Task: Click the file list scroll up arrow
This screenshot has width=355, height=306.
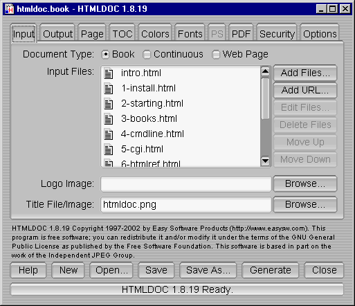Action: (265, 72)
